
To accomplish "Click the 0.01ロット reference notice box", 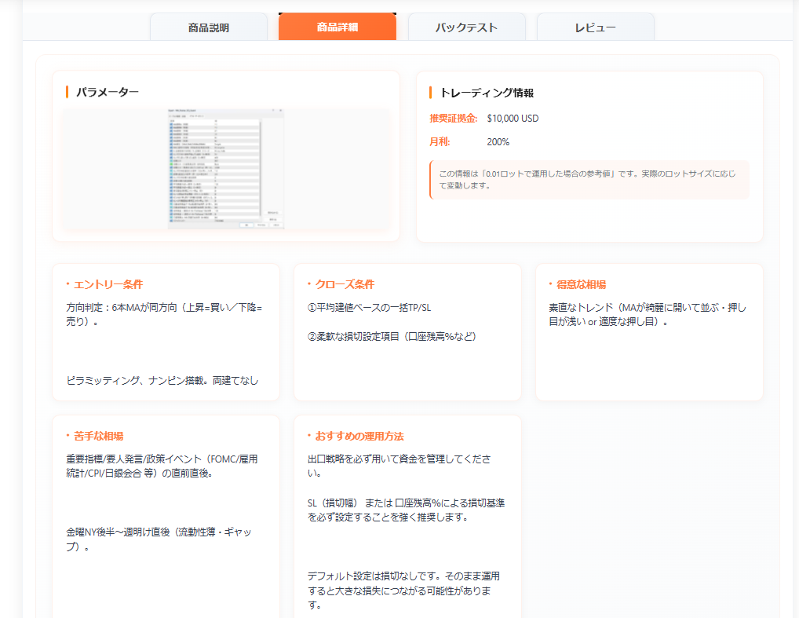I will [589, 179].
